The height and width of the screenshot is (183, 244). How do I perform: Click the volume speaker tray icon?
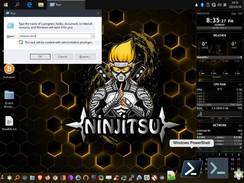(x=219, y=5)
